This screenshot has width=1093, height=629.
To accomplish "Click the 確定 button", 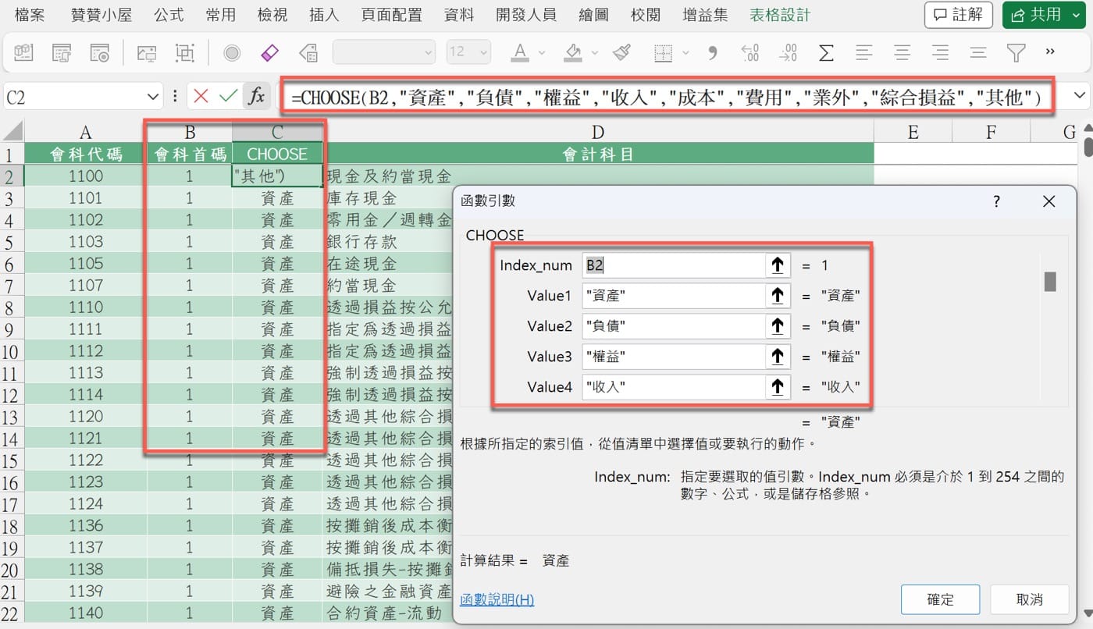I will [x=940, y=599].
